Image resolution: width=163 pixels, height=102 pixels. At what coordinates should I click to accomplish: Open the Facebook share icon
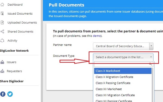coord(3,94)
